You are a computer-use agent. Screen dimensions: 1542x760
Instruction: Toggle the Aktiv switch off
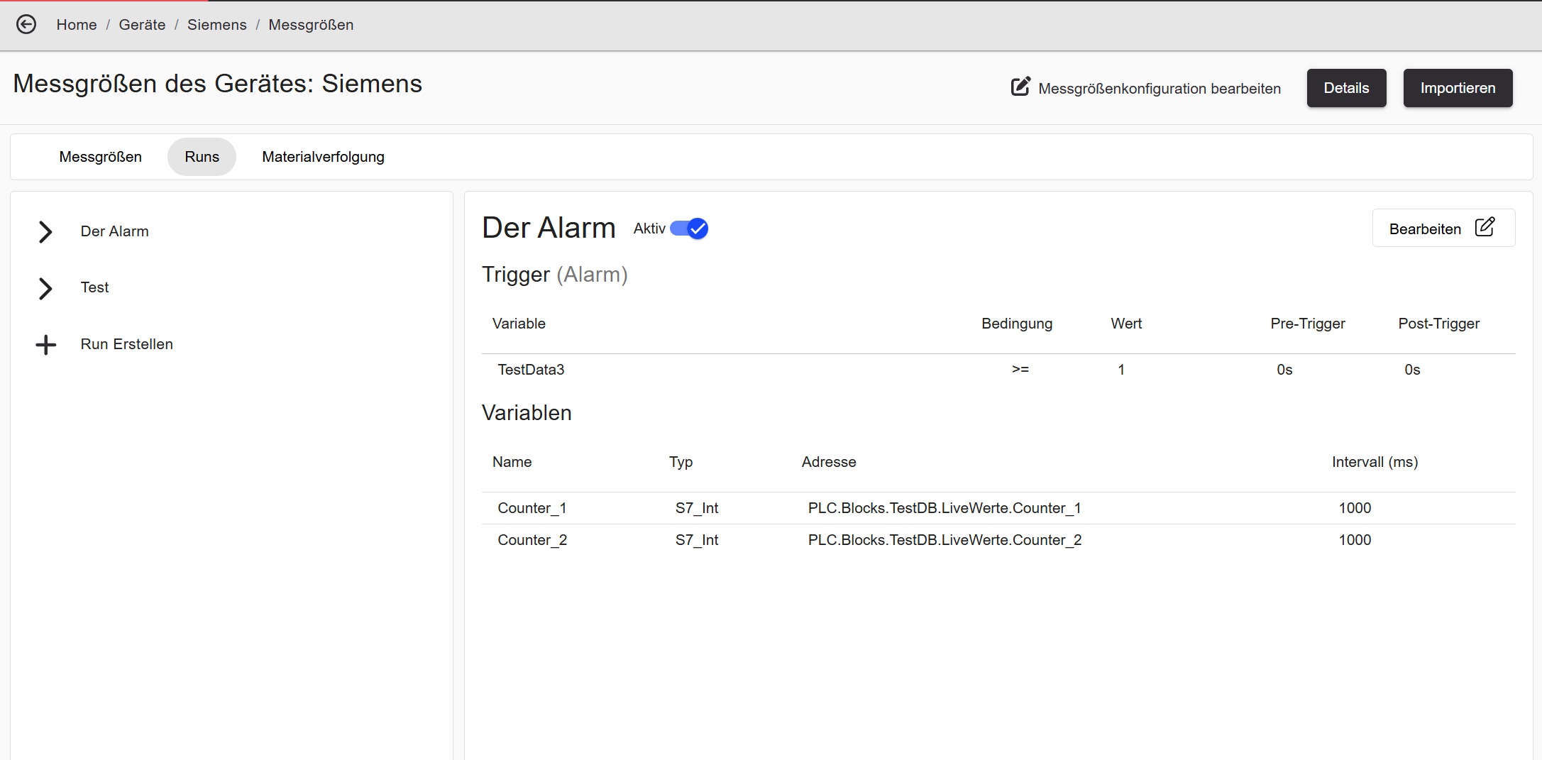[689, 228]
